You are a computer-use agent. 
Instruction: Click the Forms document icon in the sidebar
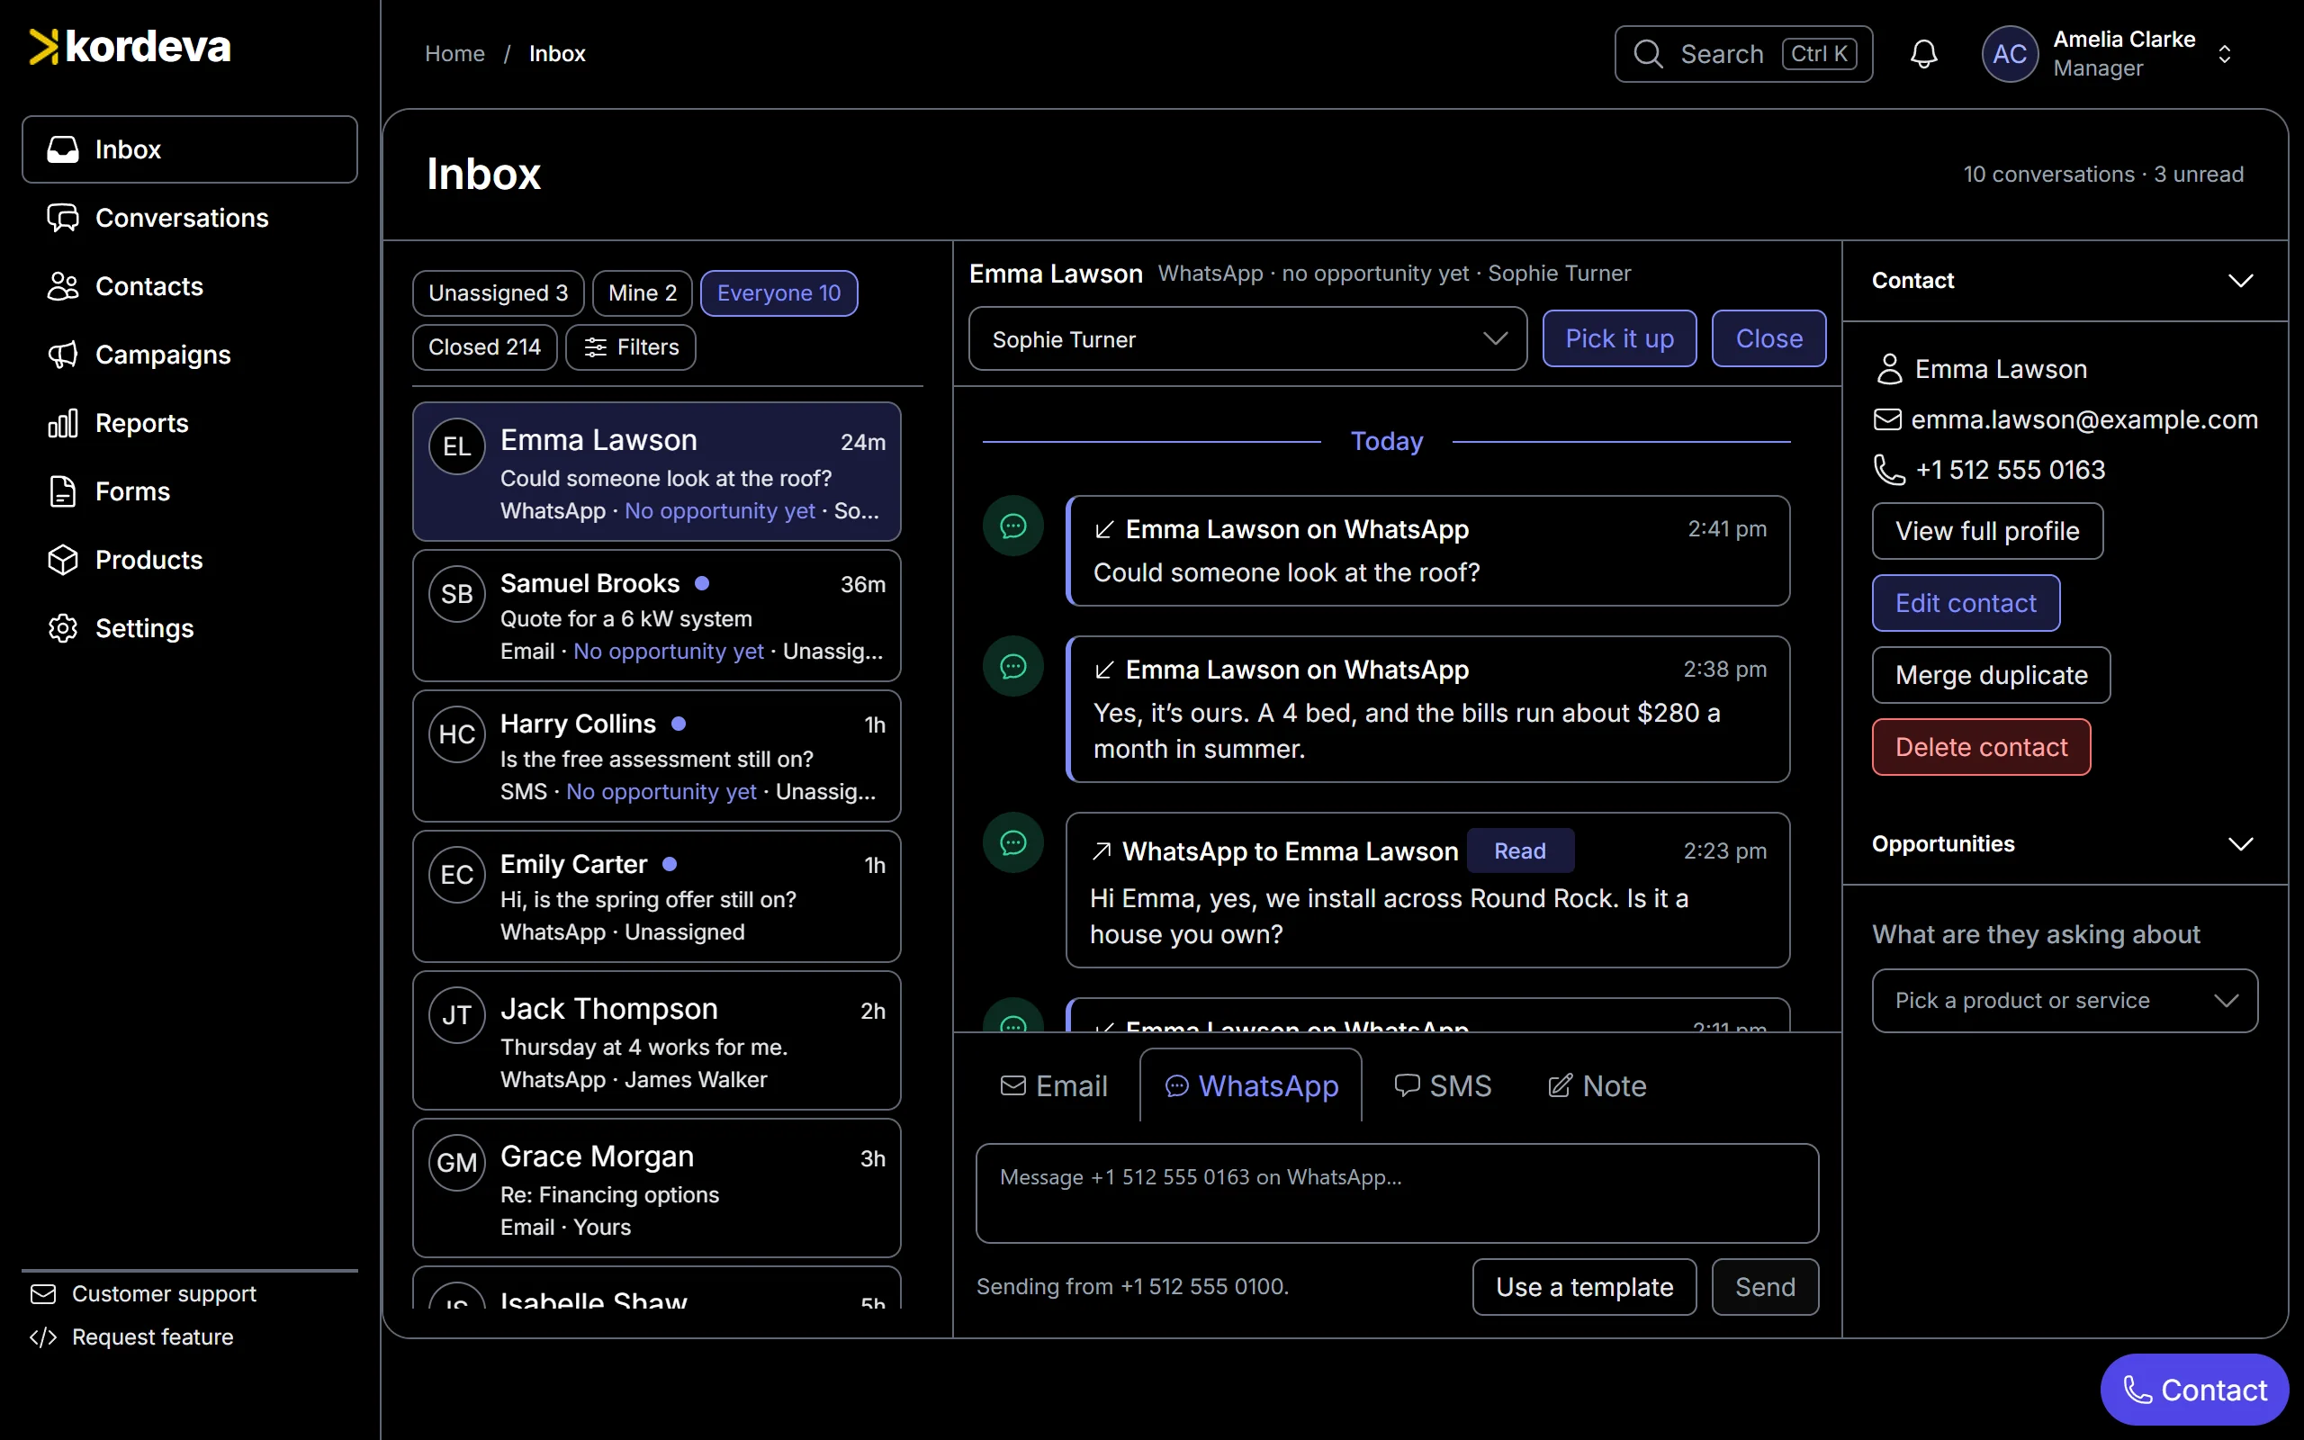(63, 492)
